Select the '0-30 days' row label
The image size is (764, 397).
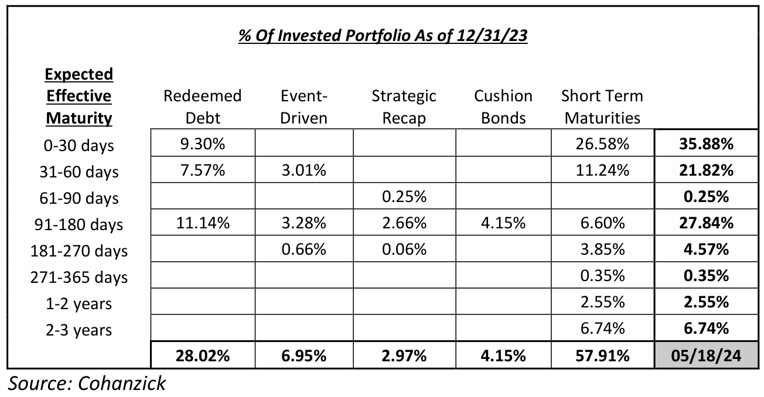[x=79, y=145]
